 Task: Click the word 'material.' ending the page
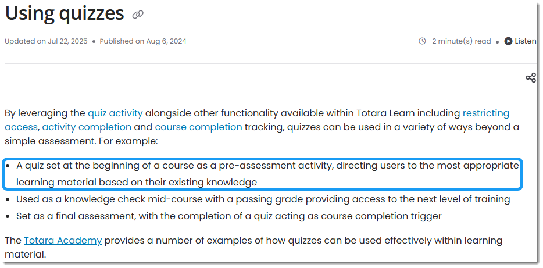coord(24,254)
